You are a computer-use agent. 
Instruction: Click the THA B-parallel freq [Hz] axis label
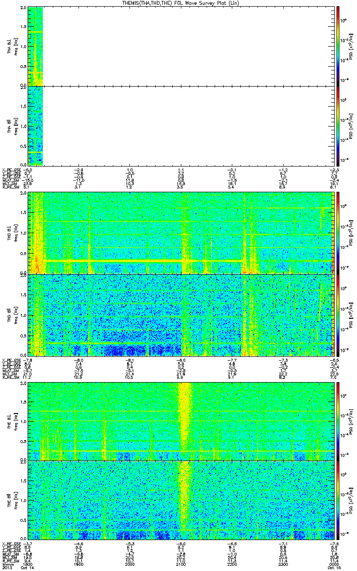click(x=15, y=126)
